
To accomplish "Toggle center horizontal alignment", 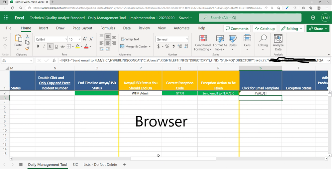I will click(108, 43).
